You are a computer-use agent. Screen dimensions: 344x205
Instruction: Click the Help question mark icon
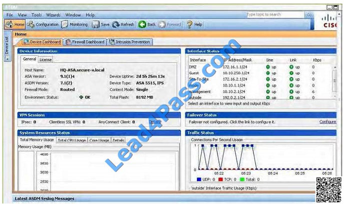coord(189,24)
